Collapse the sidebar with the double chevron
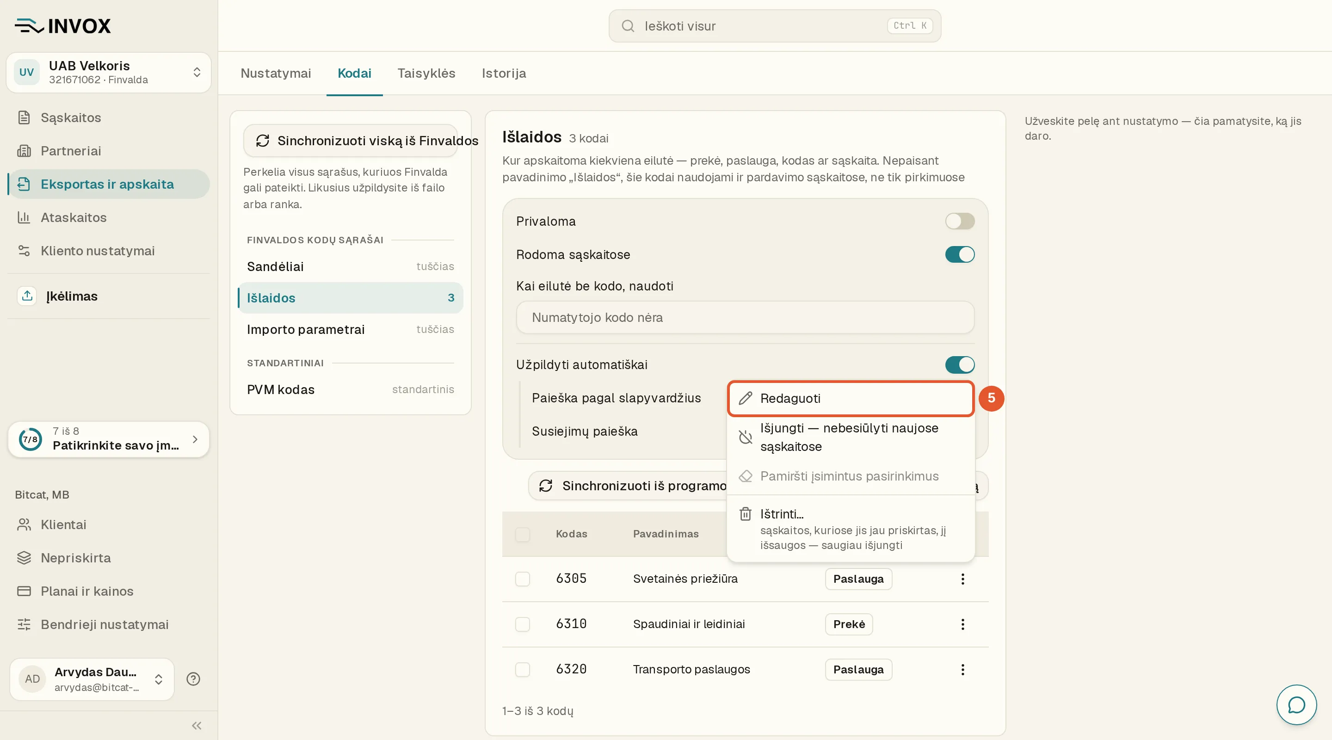Image resolution: width=1332 pixels, height=740 pixels. click(197, 726)
